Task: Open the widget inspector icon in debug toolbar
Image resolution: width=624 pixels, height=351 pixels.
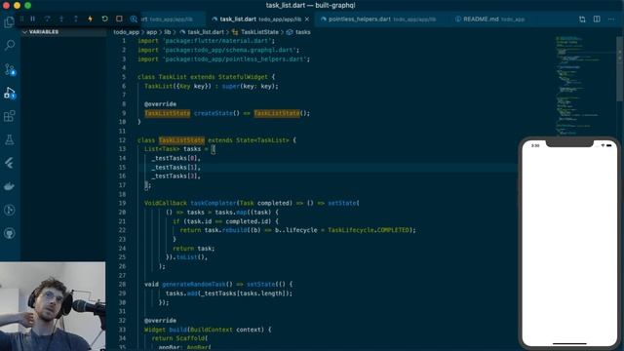Action: (134, 19)
